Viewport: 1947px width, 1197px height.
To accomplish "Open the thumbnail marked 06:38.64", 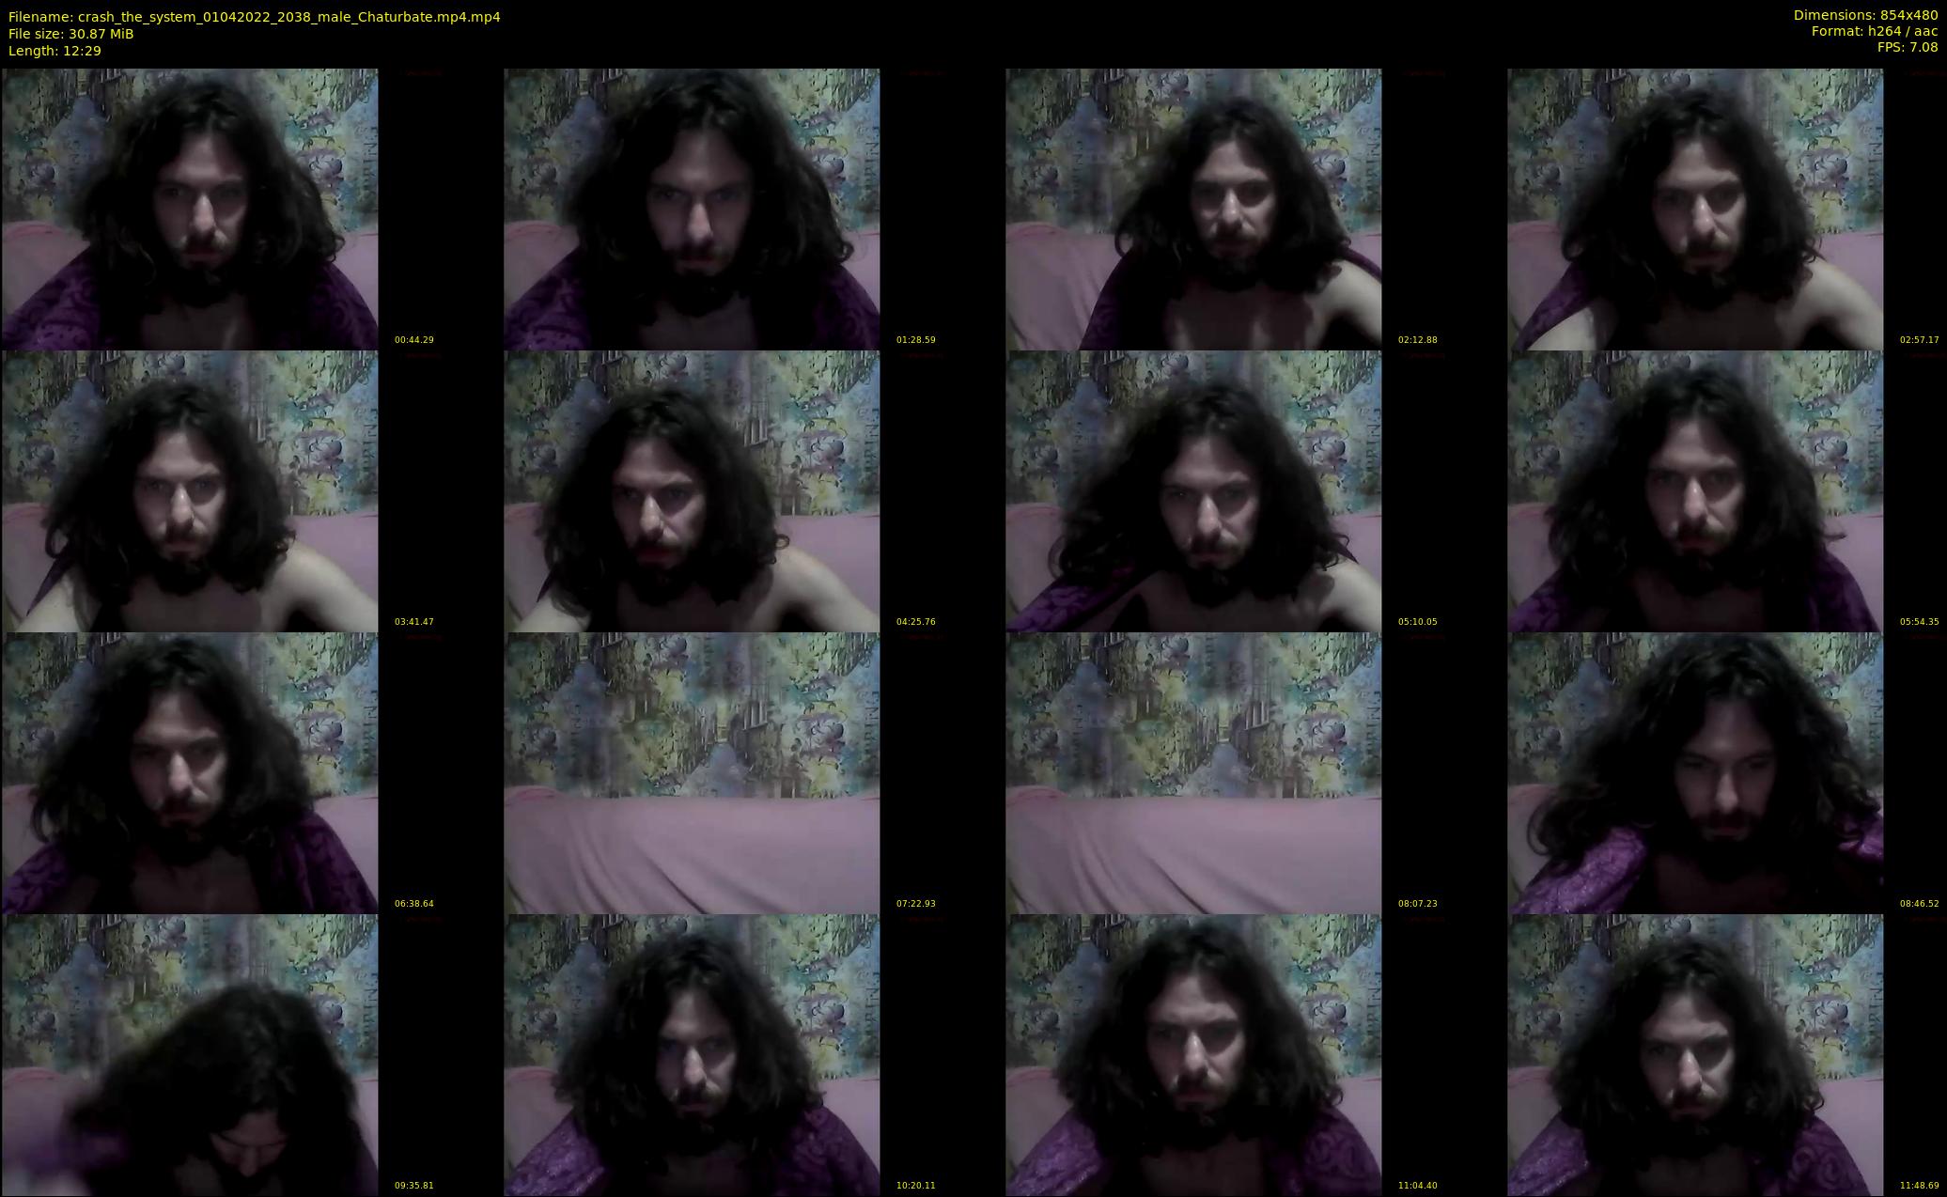I will [x=190, y=772].
